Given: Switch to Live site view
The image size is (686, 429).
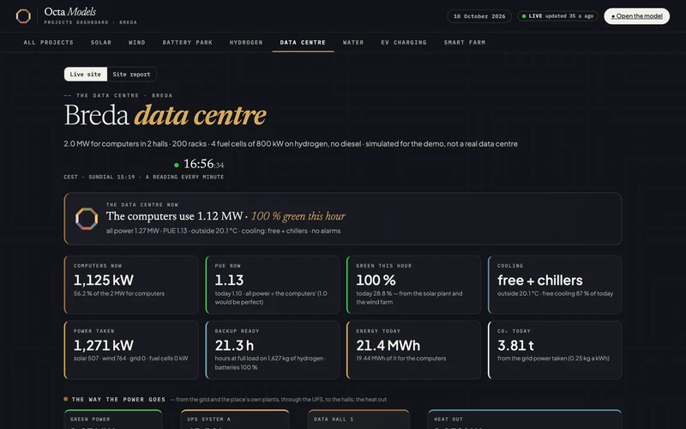Looking at the screenshot, I should 85,75.
